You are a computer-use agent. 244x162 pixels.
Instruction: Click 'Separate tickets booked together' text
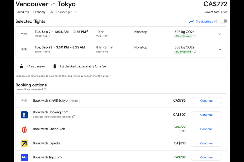52,117
